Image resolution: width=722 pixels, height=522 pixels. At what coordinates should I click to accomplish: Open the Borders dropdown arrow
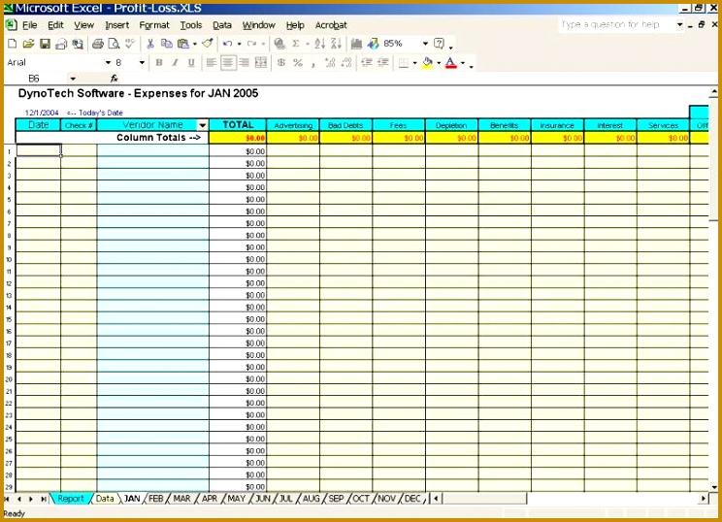[415, 63]
